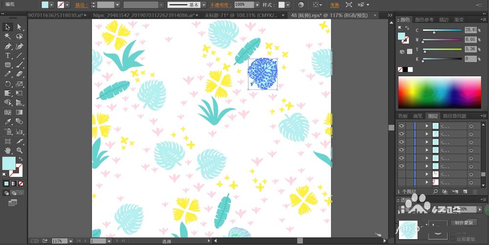Open the graphic style 样式 dropdown
489x245 pixels.
tap(288, 5)
